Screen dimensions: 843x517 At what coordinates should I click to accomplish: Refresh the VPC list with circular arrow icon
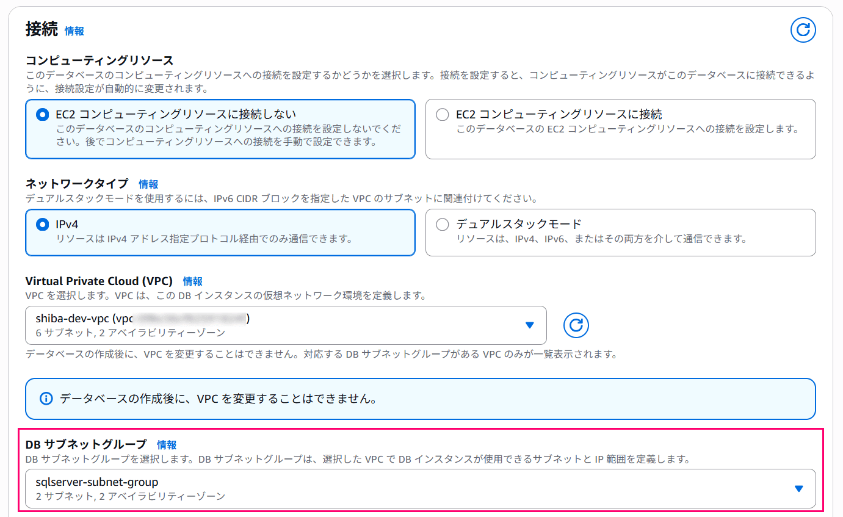point(576,325)
